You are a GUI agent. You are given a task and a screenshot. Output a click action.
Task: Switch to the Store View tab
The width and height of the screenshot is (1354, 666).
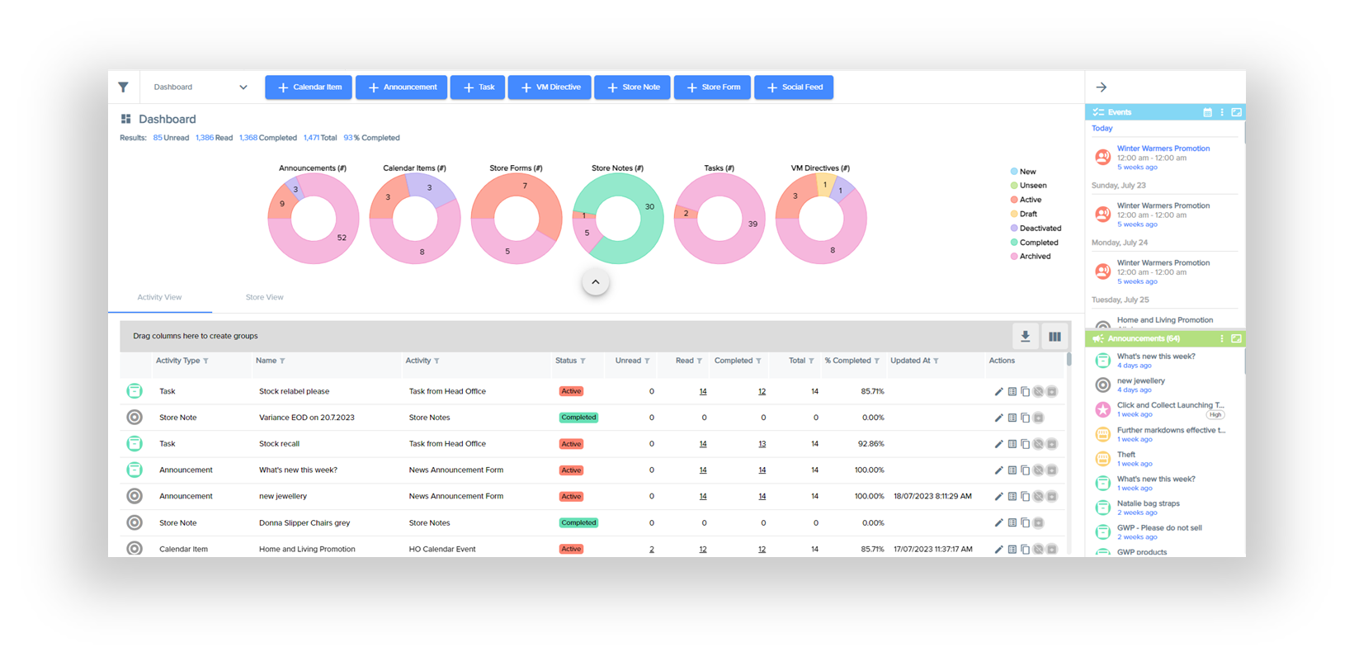(x=264, y=297)
